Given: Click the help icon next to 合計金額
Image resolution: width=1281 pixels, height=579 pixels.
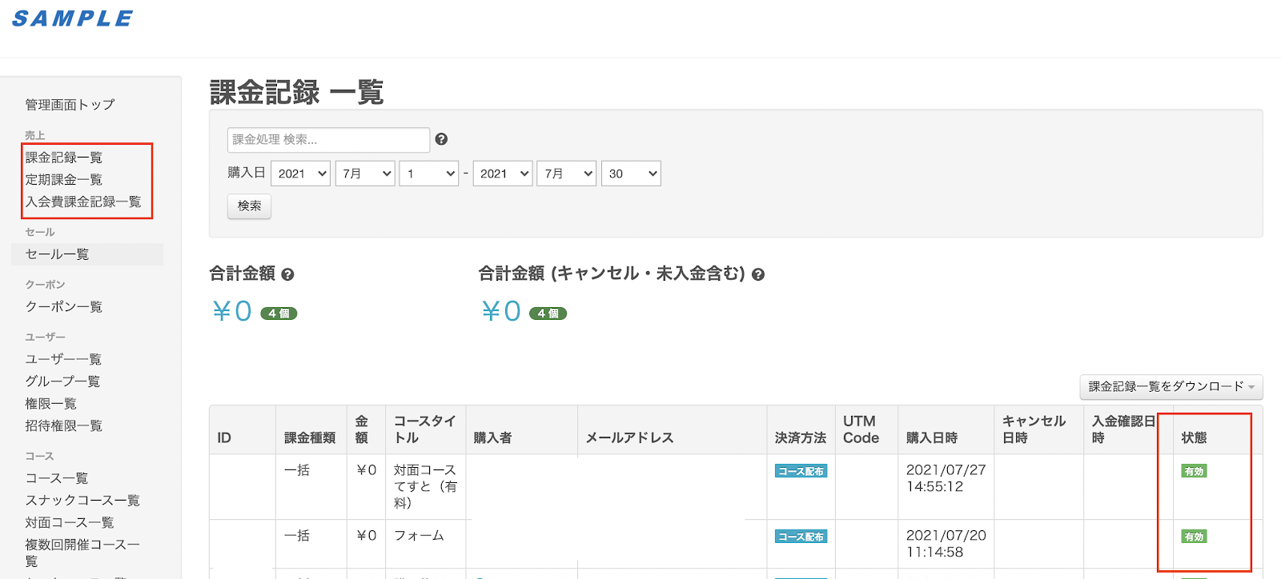Looking at the screenshot, I should tap(288, 274).
